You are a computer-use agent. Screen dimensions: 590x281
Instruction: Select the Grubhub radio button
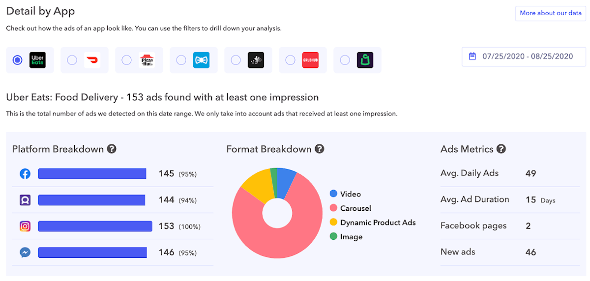[291, 60]
